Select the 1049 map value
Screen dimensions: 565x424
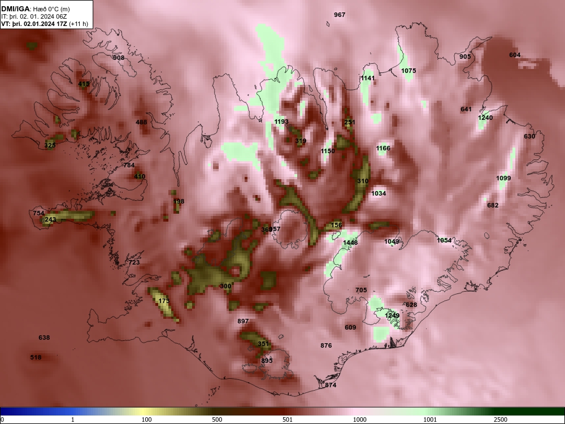392,242
